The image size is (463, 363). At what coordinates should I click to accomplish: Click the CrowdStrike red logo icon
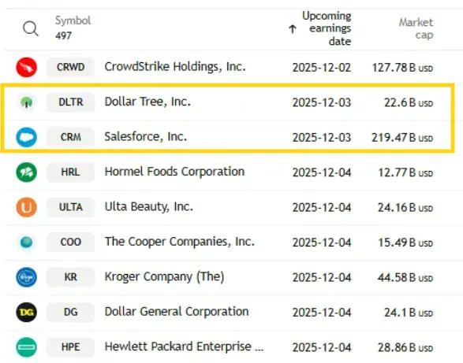(x=27, y=67)
